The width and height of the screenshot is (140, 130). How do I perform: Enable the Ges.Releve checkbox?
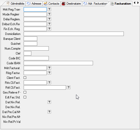25,92
